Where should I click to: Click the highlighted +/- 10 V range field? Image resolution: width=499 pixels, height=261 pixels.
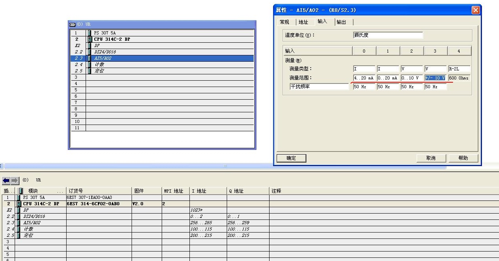coord(436,78)
